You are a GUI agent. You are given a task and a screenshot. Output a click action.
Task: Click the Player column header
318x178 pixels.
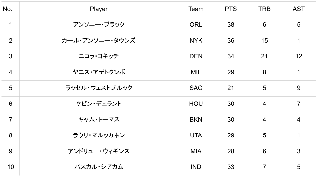coord(99,9)
